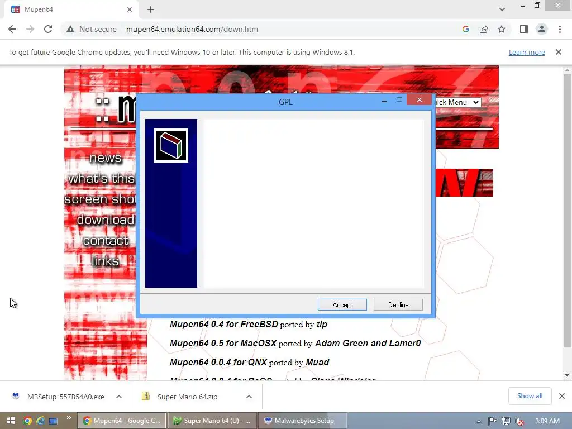Close the downloads bar
This screenshot has width=572, height=429.
pos(562,396)
